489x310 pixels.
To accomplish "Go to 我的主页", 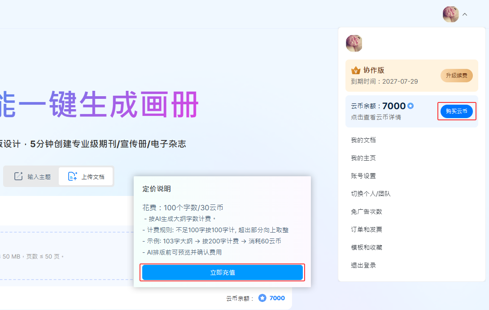I will pos(363,158).
